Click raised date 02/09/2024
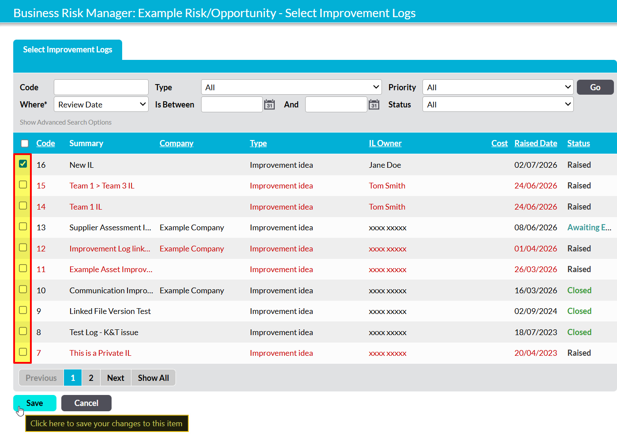 tap(535, 311)
